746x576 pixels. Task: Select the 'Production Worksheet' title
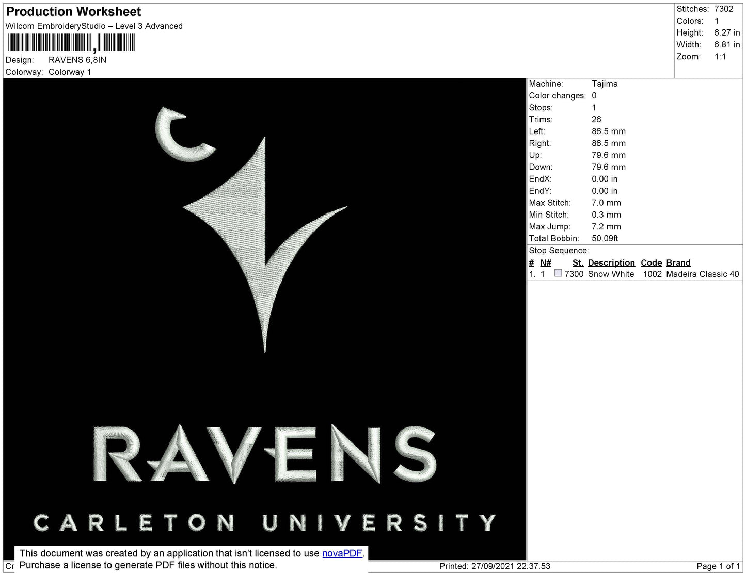tap(74, 11)
